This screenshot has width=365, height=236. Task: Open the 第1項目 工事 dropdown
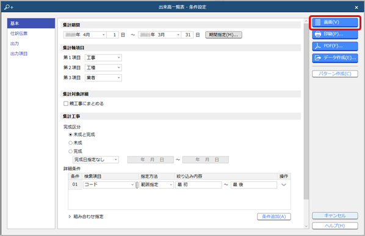[x=103, y=58]
